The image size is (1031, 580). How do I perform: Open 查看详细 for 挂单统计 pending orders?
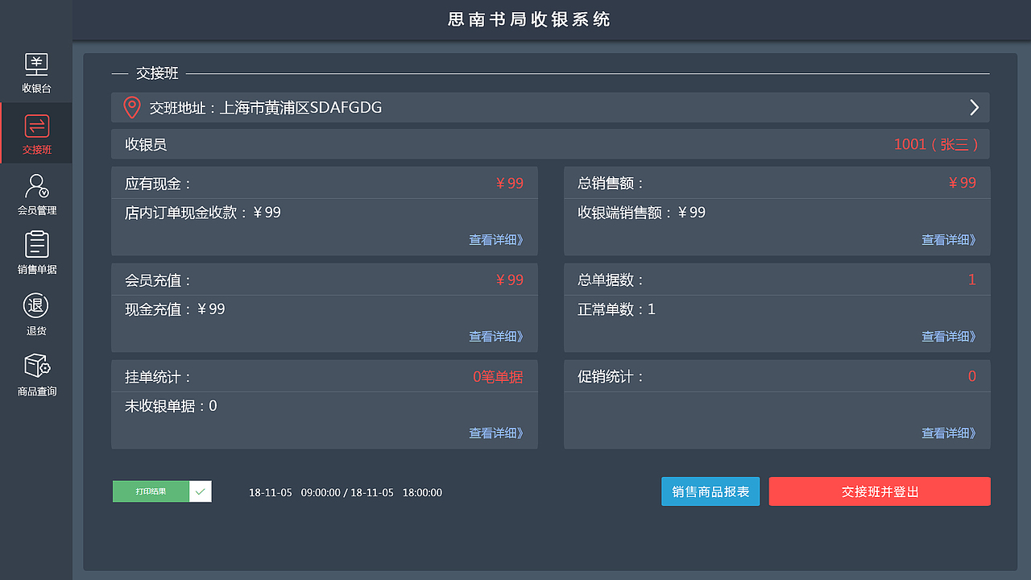pos(496,433)
